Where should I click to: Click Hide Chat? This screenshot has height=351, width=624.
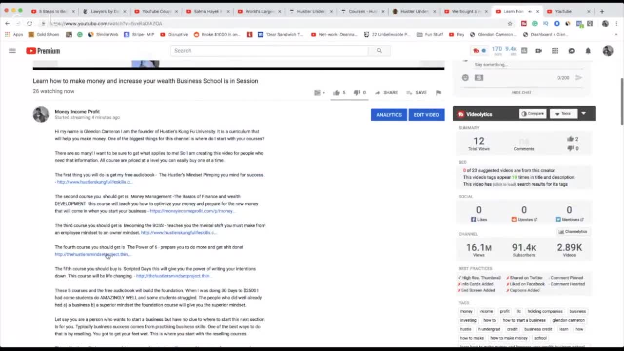(522, 93)
